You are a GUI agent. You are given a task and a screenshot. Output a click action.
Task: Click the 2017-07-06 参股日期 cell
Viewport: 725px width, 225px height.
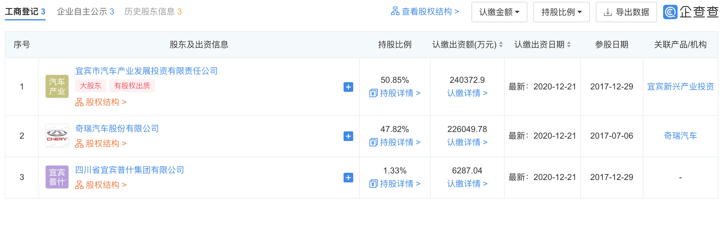coord(612,136)
